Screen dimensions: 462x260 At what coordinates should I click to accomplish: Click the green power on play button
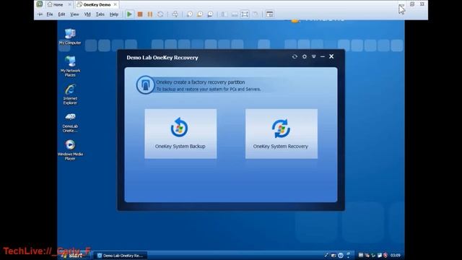pyautogui.click(x=129, y=14)
